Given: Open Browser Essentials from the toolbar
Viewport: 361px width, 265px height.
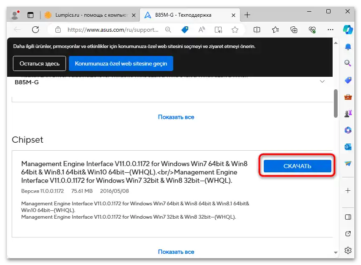Looking at the screenshot, I should (312, 30).
